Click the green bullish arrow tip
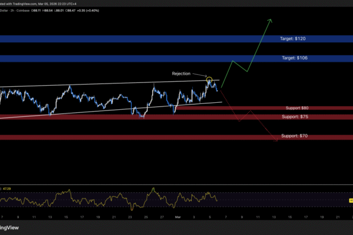Image resolution: width=353 pixels, height=235 pixels. point(271,20)
